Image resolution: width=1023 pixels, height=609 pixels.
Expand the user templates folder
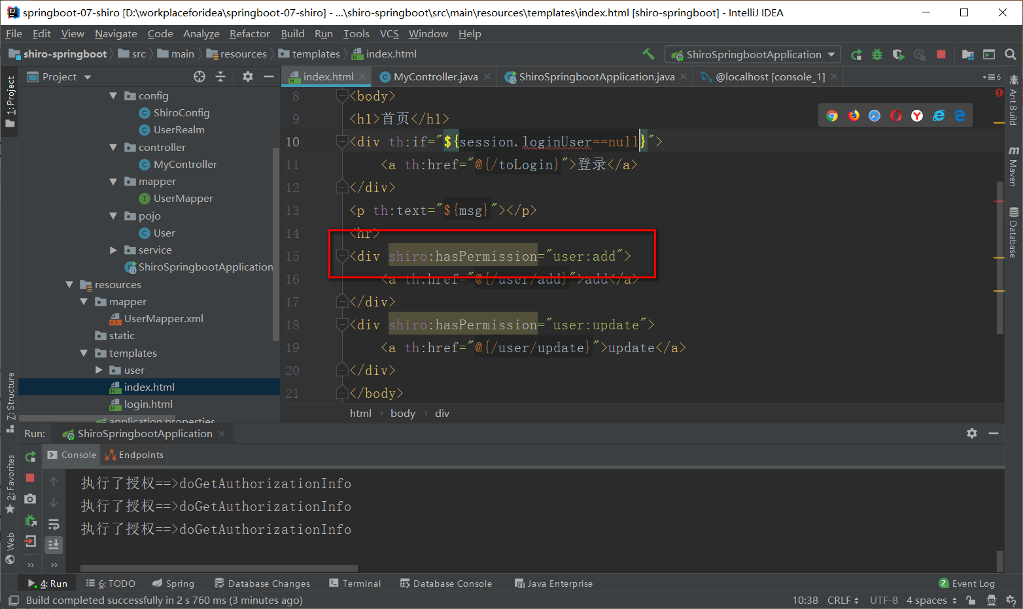tap(99, 370)
